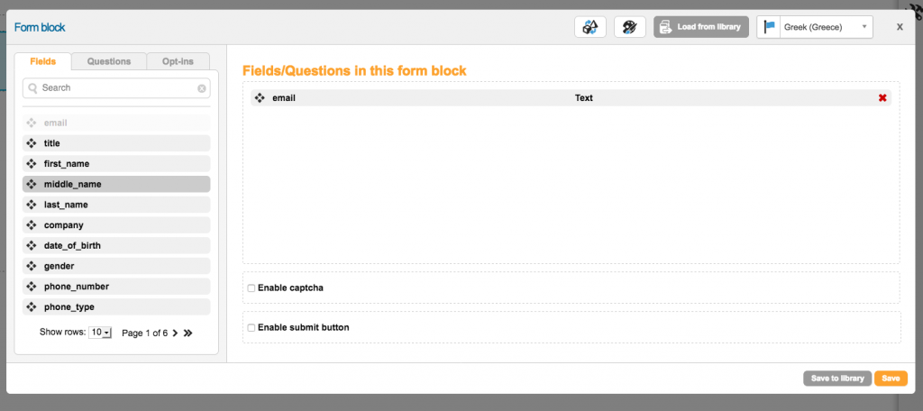Click the shapes refresh icon button

click(x=589, y=27)
